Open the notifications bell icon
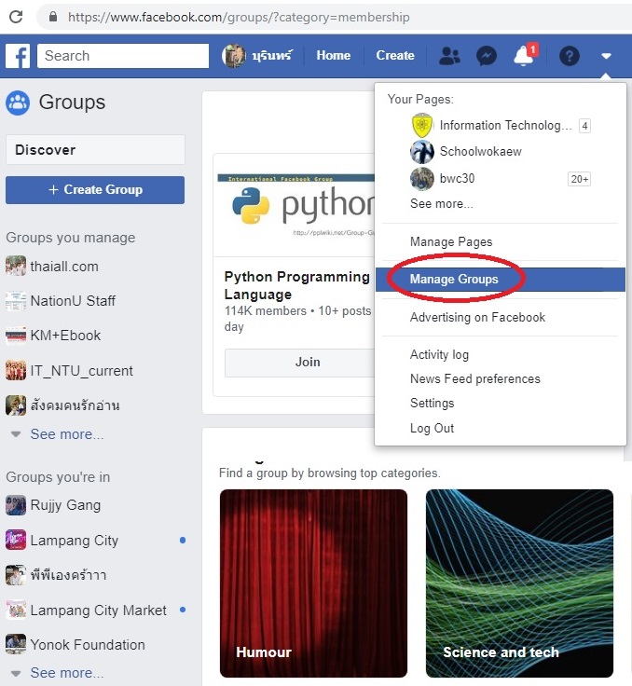 (x=524, y=56)
